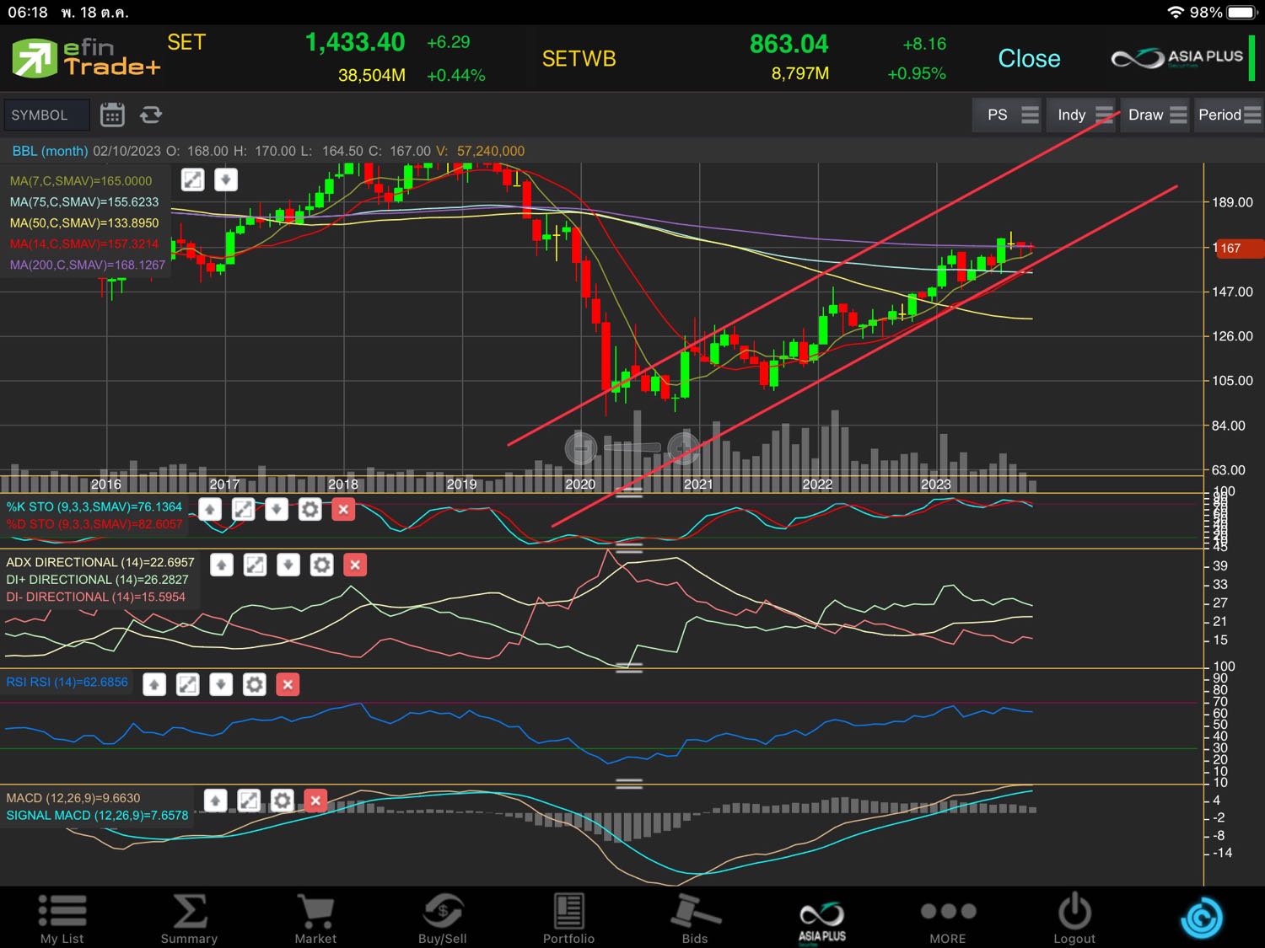Viewport: 1265px width, 948px height.
Task: Tap the chart zoom slider bar
Action: tap(632, 447)
